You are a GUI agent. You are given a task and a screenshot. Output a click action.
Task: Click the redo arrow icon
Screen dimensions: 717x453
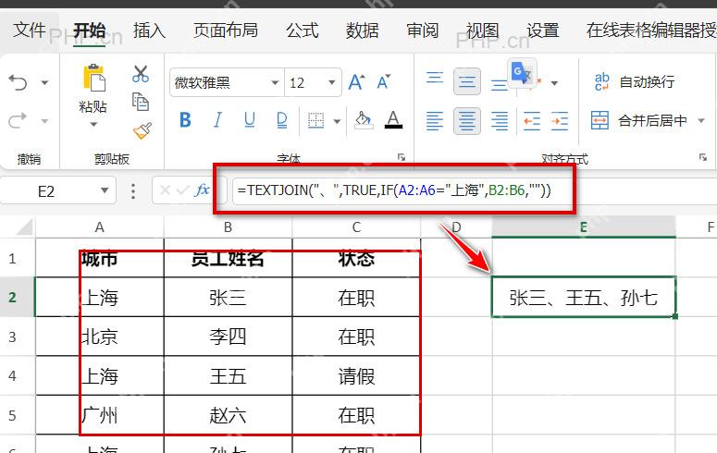pyautogui.click(x=18, y=121)
